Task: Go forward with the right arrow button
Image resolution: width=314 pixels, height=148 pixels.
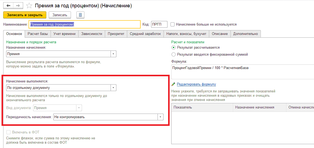Action: (18, 5)
